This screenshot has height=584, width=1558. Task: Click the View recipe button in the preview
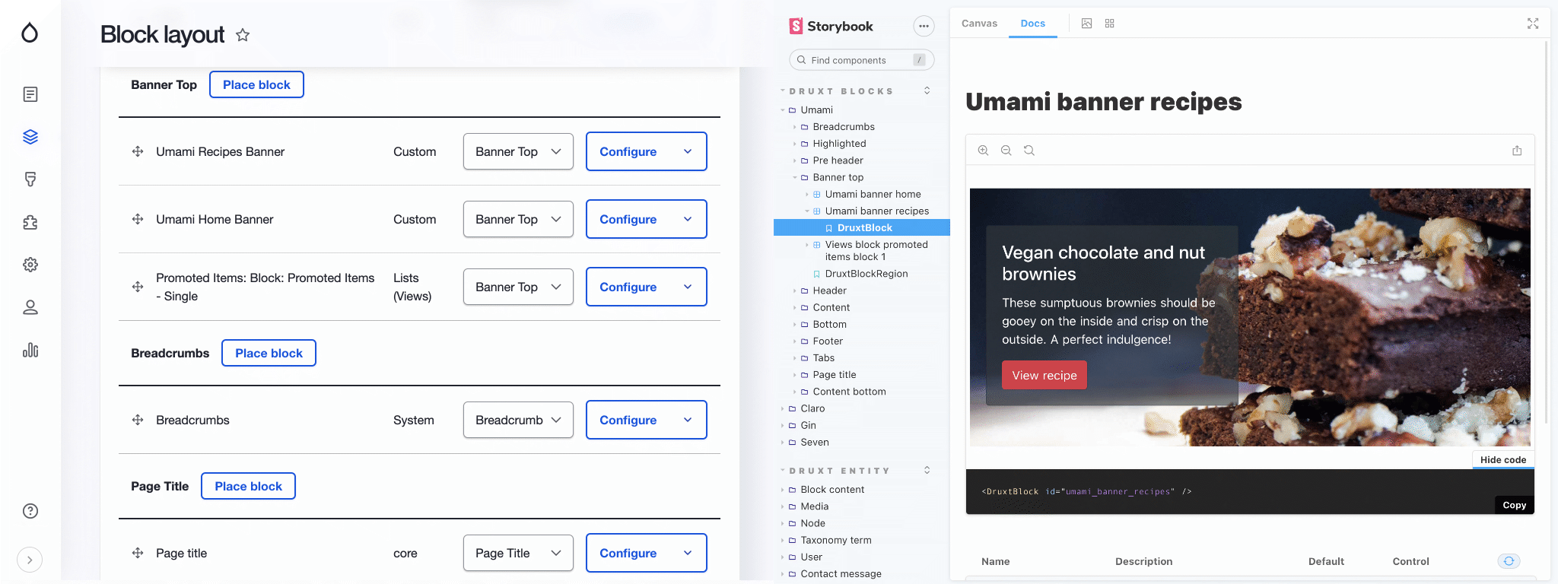coord(1044,375)
